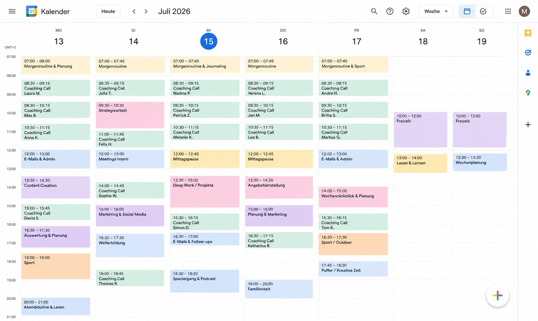Select Monday 13 day header
The image size is (538, 321).
(59, 41)
